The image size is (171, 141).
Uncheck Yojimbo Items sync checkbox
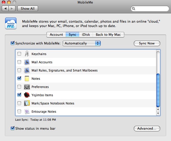19,95
